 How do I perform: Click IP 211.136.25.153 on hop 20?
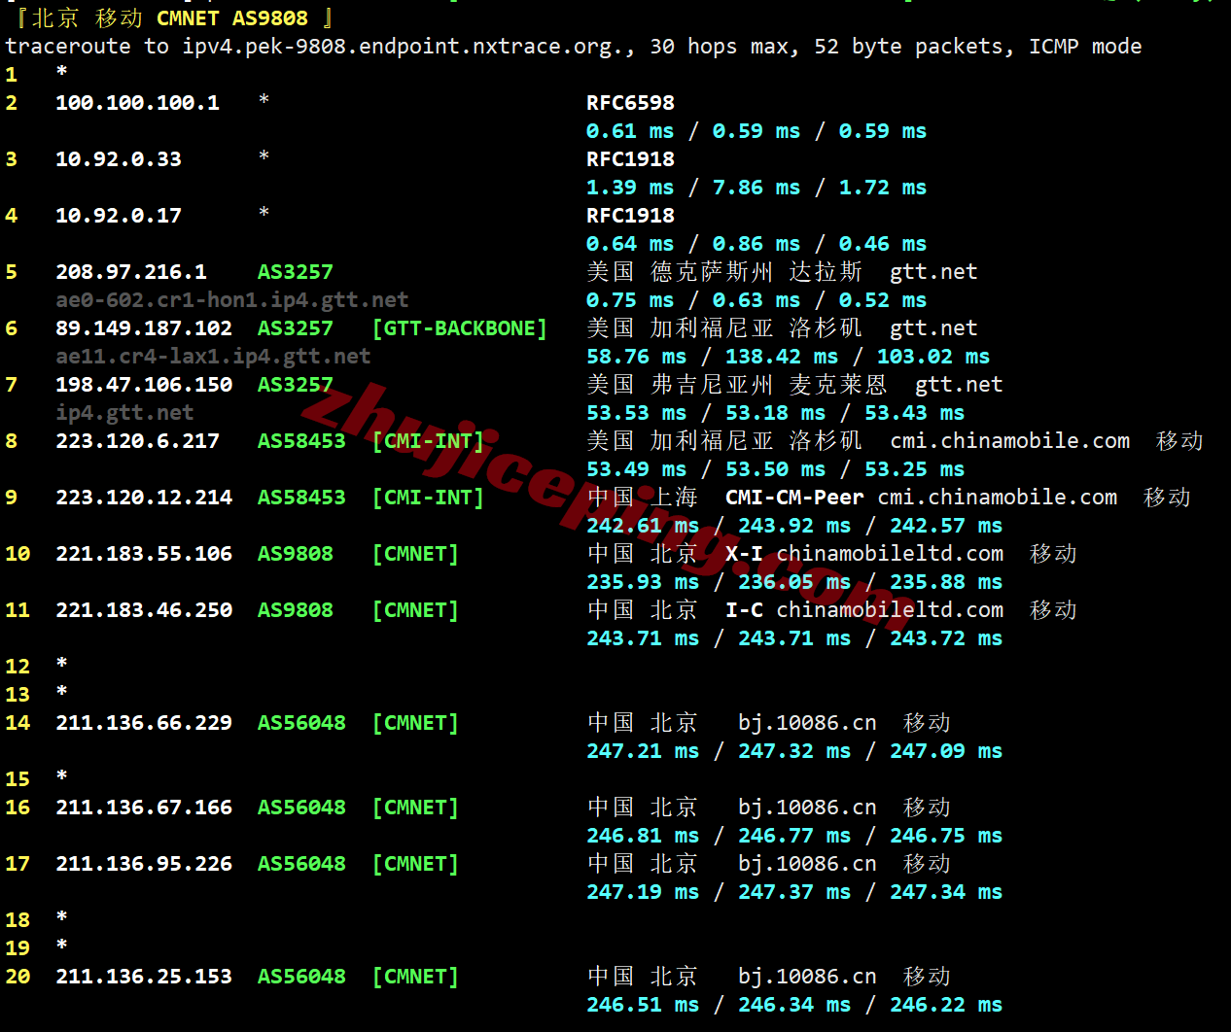(144, 977)
